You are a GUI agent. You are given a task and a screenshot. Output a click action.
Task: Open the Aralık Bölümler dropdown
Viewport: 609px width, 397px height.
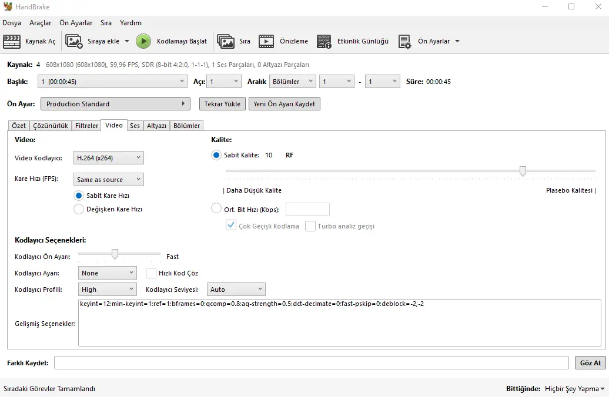(x=293, y=82)
